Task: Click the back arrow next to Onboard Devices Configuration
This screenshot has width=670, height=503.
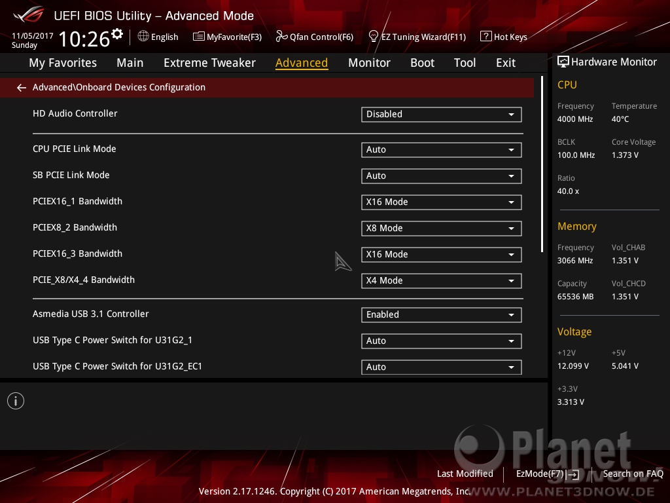Action: (x=22, y=88)
